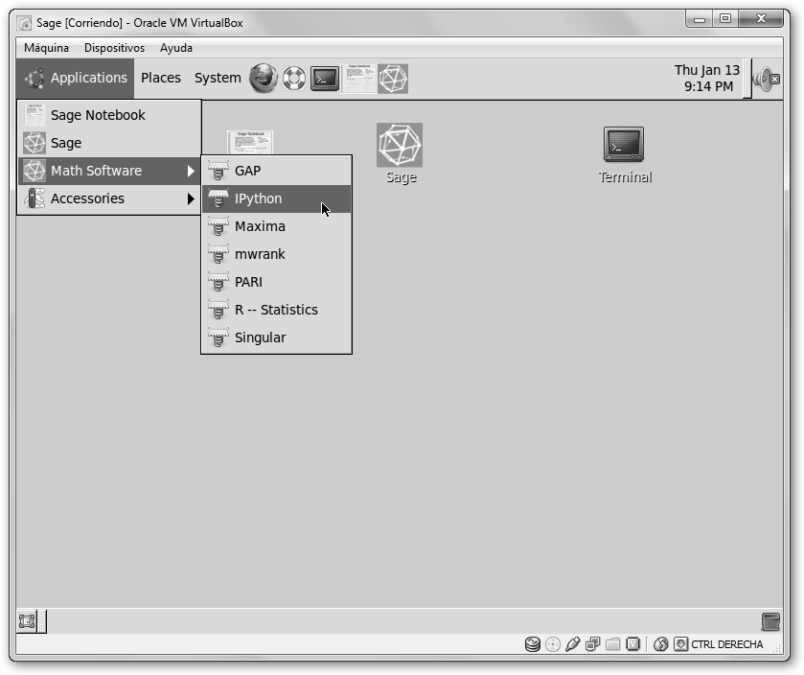Click the VirtualBox hard disk activity indicator
804x675 pixels.
click(533, 644)
